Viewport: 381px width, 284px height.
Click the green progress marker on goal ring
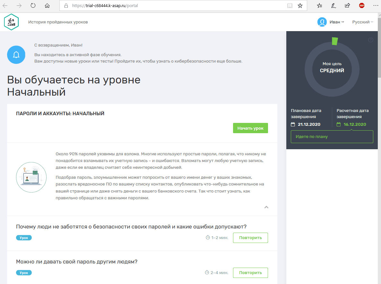(335, 41)
